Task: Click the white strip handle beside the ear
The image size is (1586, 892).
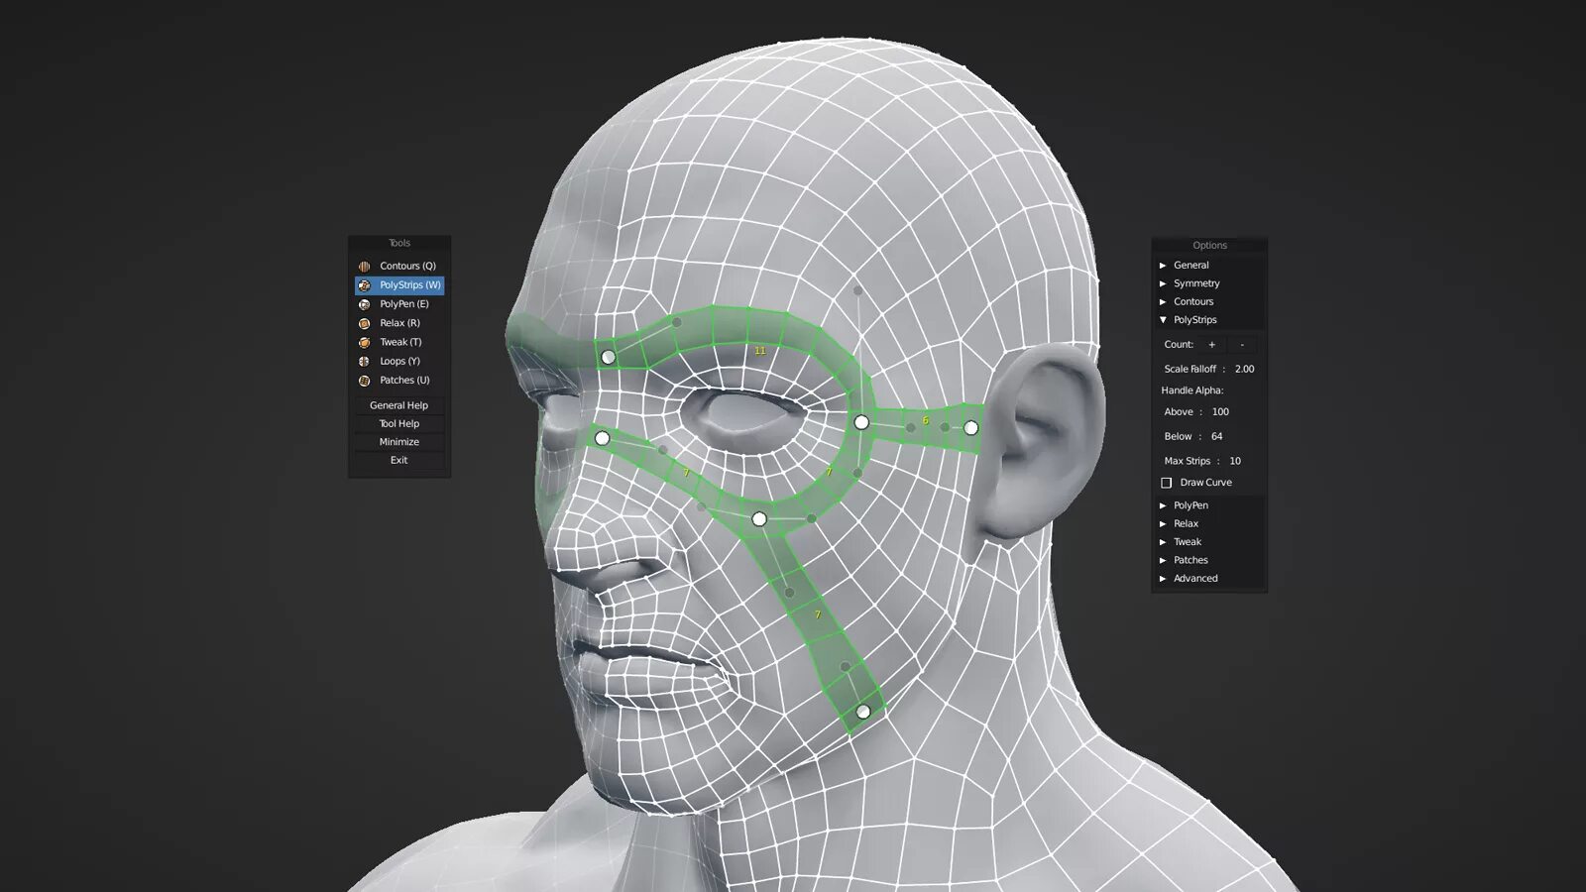Action: [x=970, y=428]
